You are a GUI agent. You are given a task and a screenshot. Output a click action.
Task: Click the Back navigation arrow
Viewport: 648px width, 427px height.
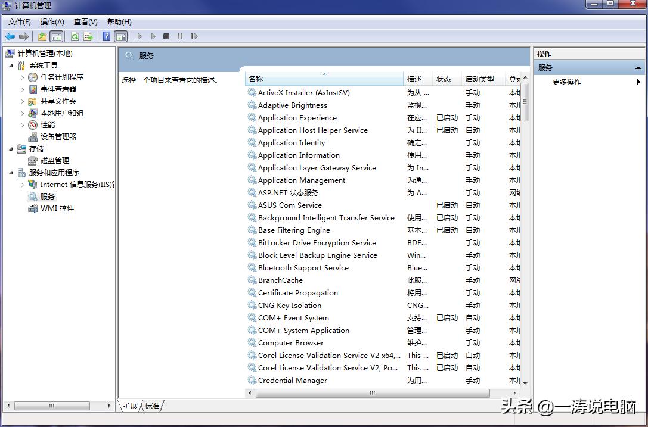click(x=10, y=36)
